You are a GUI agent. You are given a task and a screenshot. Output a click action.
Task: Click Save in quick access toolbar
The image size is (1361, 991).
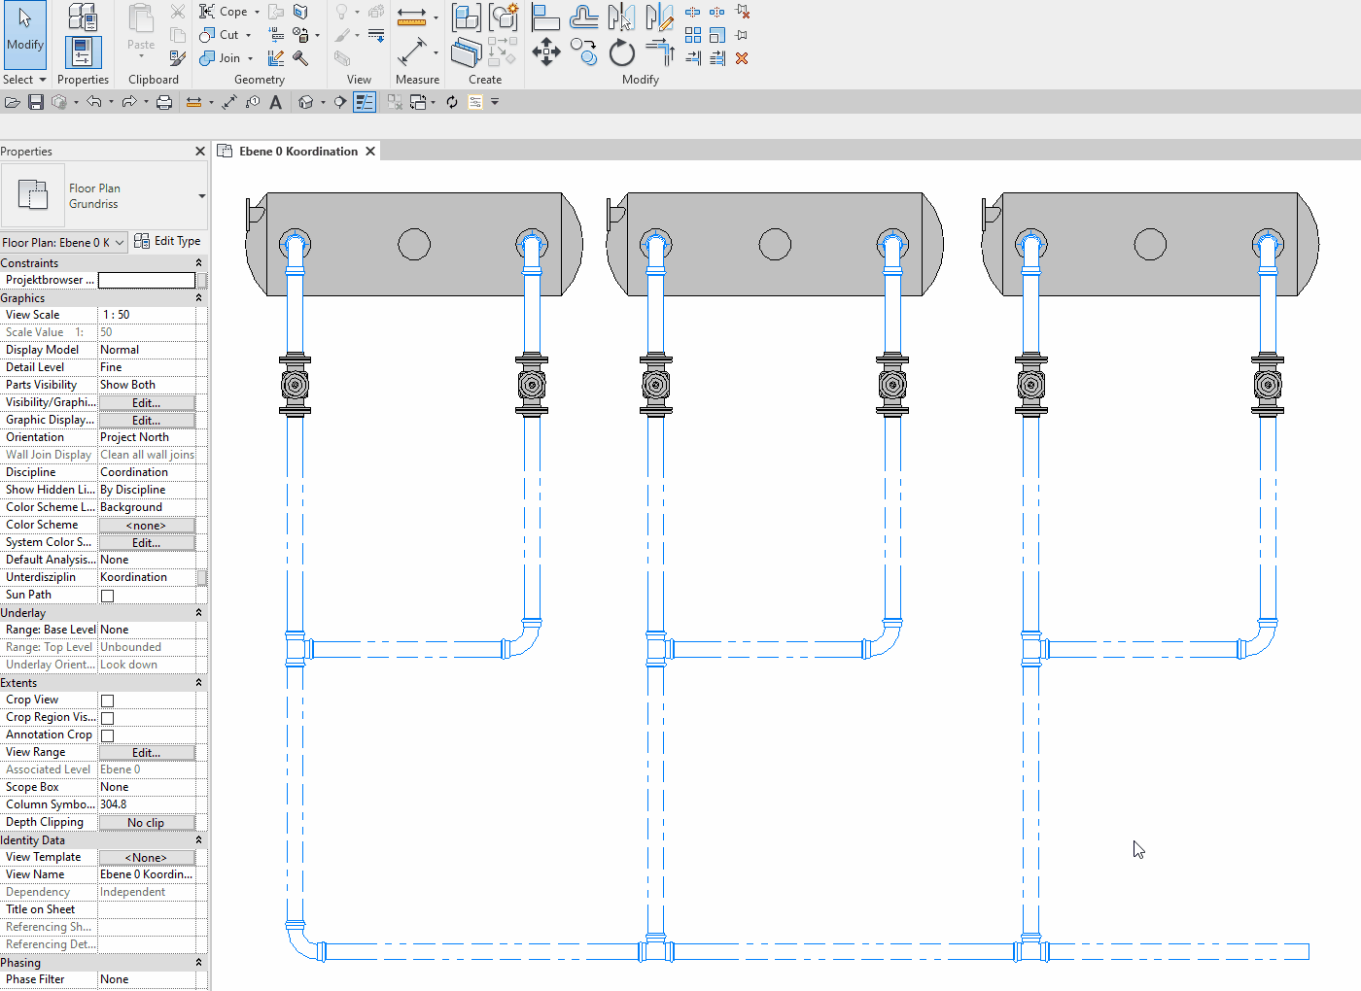coord(36,102)
